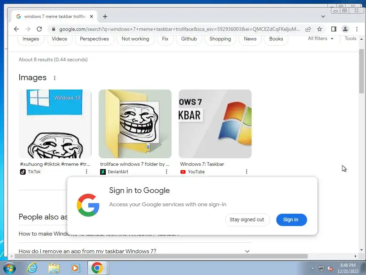Open Chrome three-dot menu
The image size is (366, 275).
click(357, 29)
